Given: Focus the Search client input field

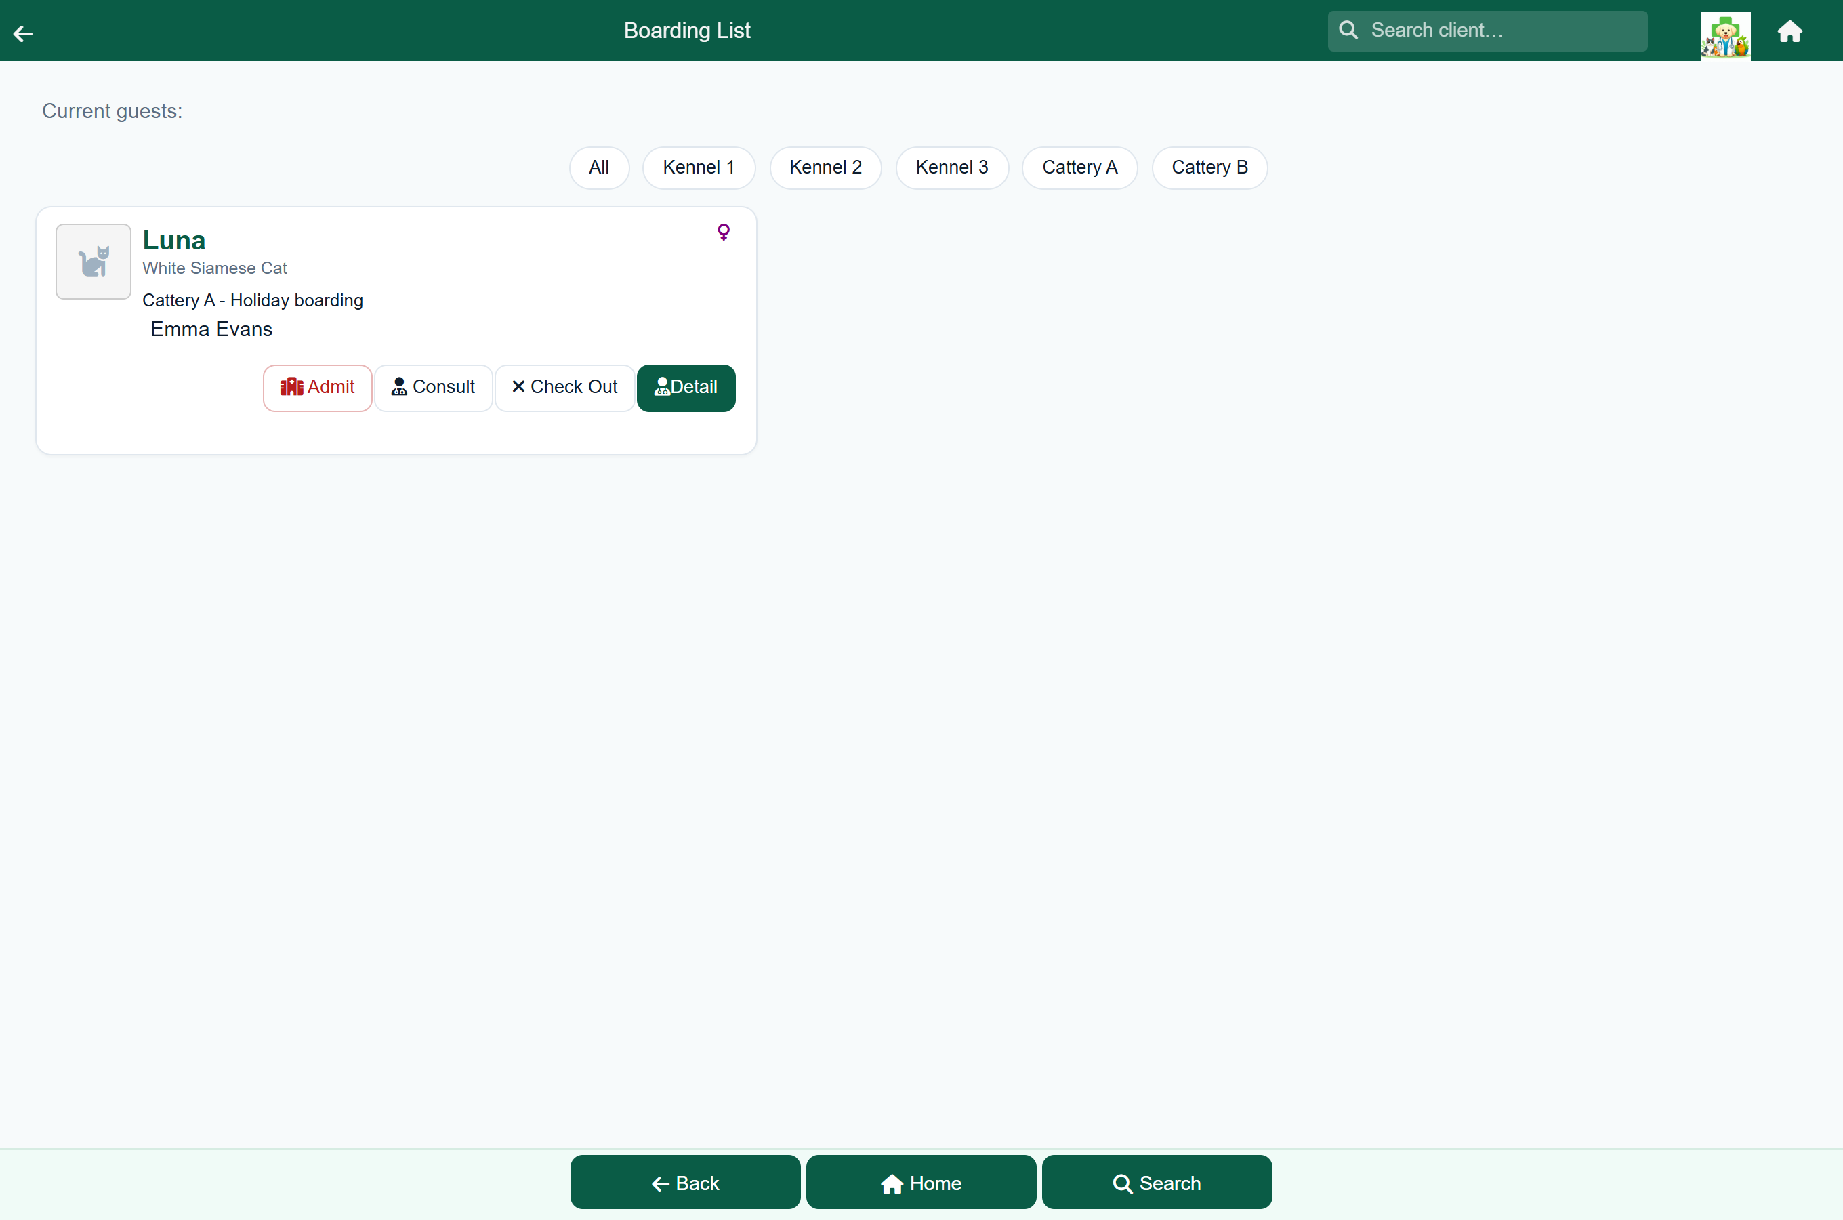Looking at the screenshot, I should tap(1487, 30).
